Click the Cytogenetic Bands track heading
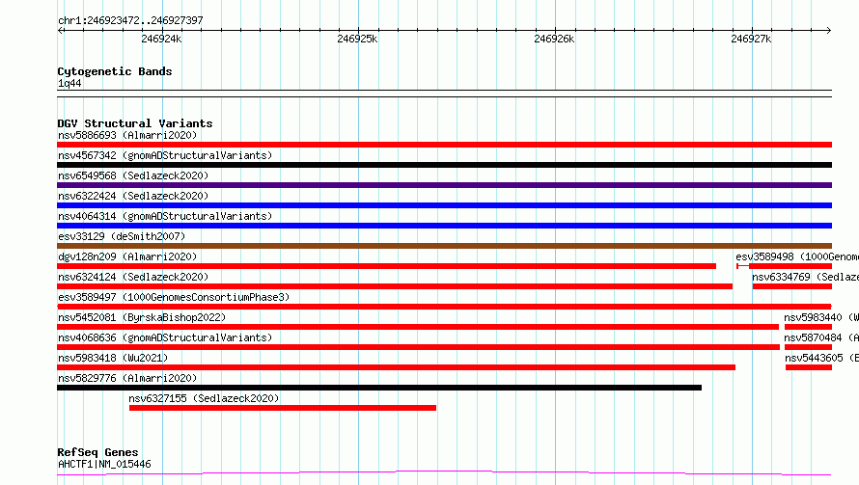This screenshot has height=485, width=859. pyautogui.click(x=115, y=71)
